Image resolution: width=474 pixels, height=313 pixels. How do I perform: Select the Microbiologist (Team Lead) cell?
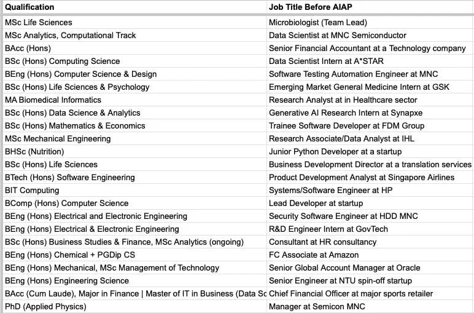point(370,22)
